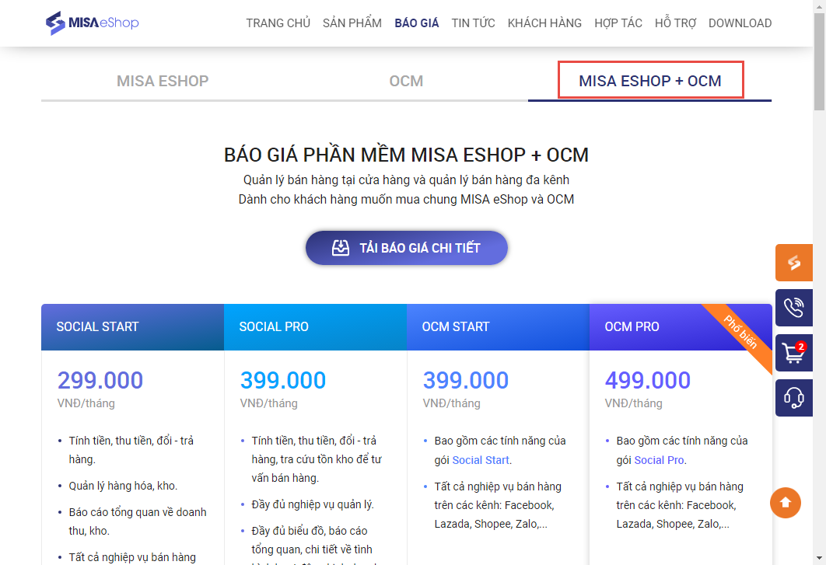
Task: Click the 299.000 price
Action: point(100,380)
